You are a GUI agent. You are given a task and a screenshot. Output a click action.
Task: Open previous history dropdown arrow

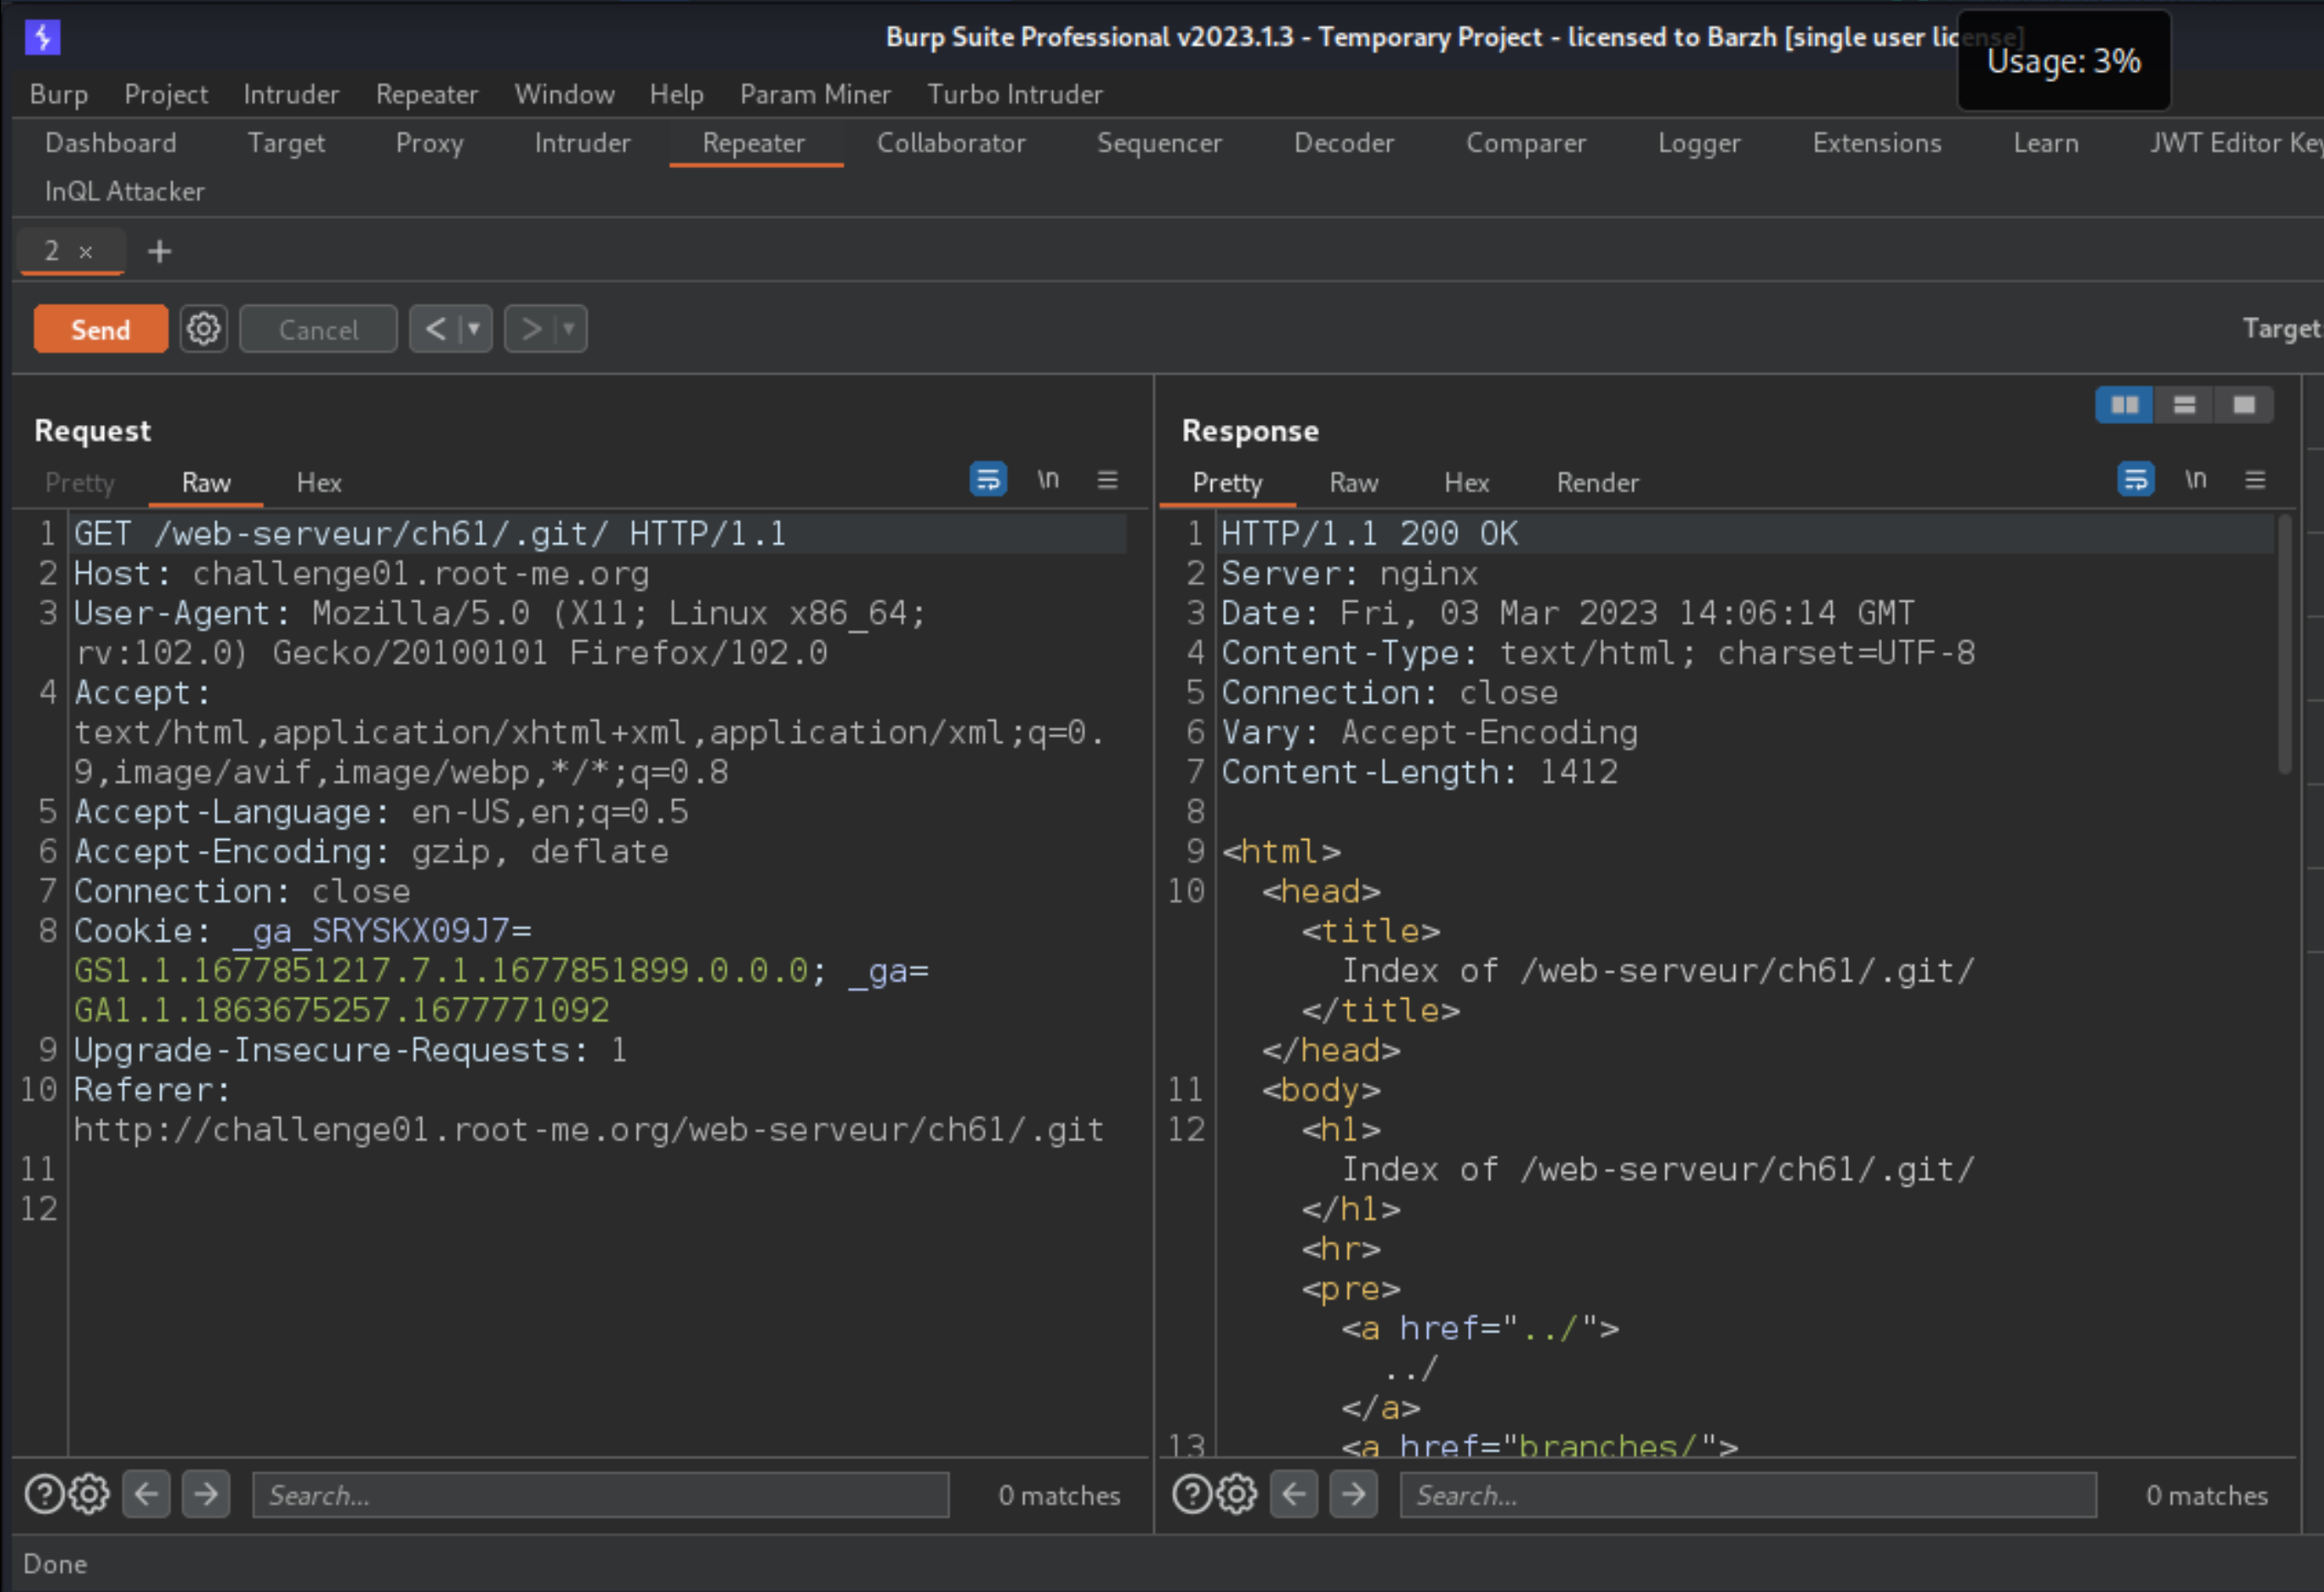pyautogui.click(x=474, y=329)
